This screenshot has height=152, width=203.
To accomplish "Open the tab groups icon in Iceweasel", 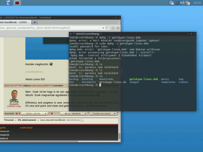I will 118,22.
